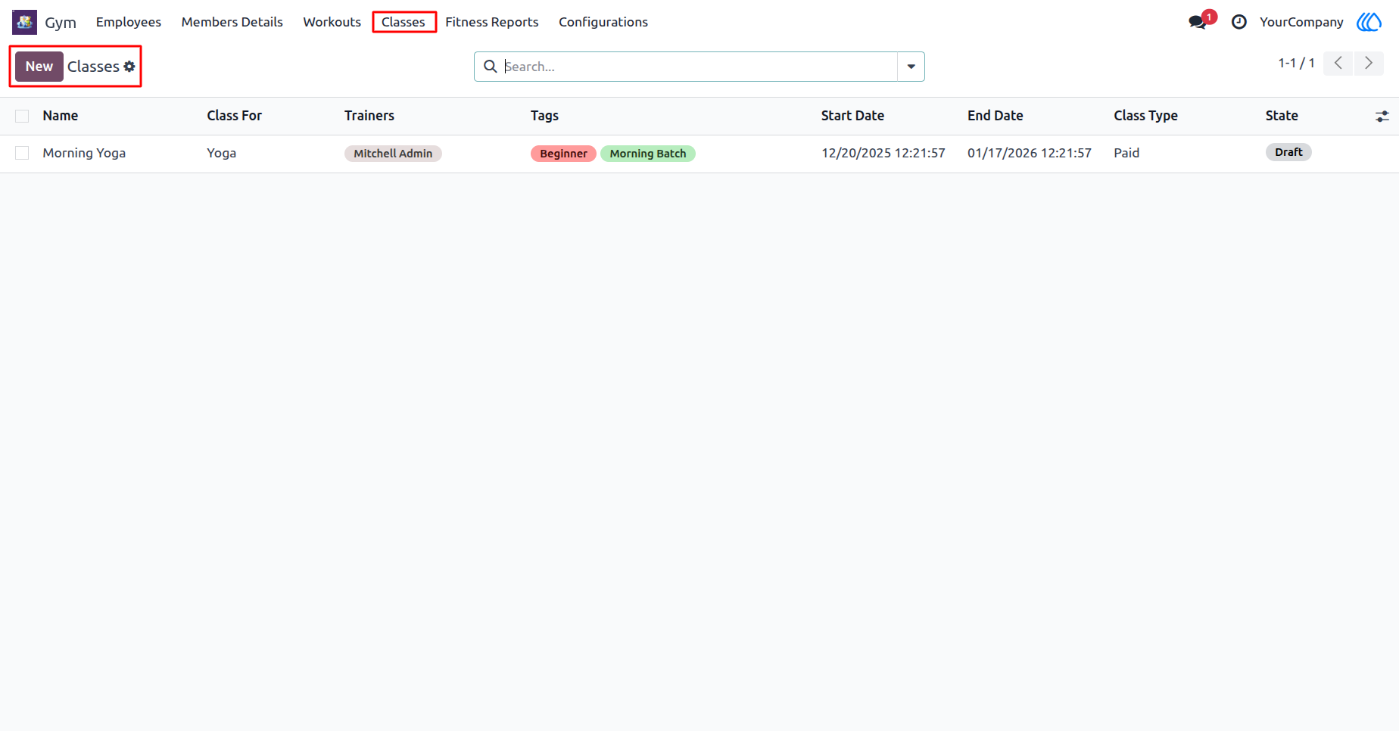This screenshot has height=731, width=1399.
Task: Open the Workouts menu
Action: 332,22
